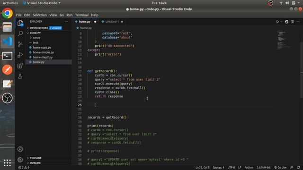Launch Google Chrome from the dock
The image size is (303, 170).
[8, 13]
